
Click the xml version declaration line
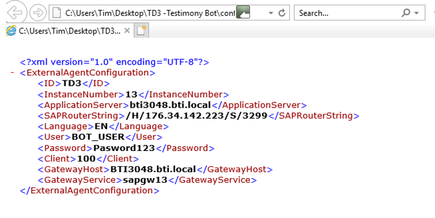[114, 62]
